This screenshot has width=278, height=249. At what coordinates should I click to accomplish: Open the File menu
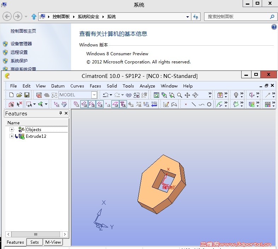(x=13, y=86)
